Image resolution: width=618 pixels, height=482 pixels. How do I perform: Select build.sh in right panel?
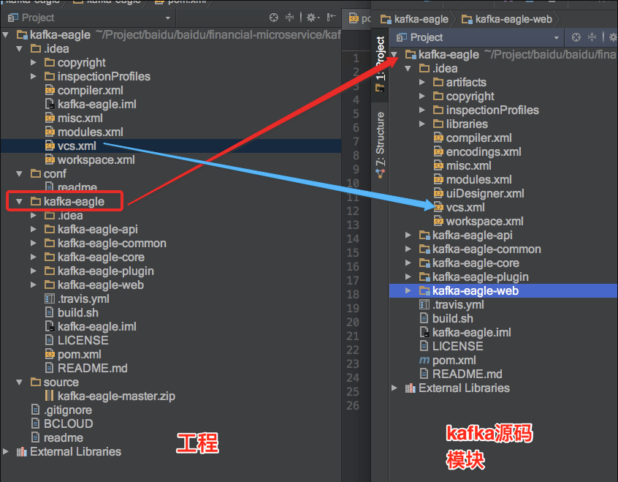(x=446, y=319)
